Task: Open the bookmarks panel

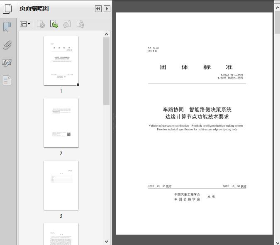Action: [x=7, y=27]
